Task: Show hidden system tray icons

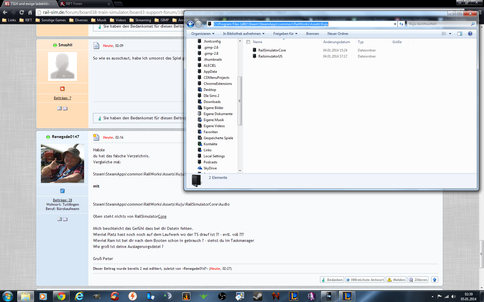Action: click(x=432, y=297)
